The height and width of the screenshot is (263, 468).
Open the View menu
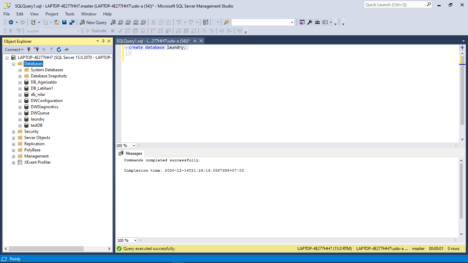pos(34,14)
